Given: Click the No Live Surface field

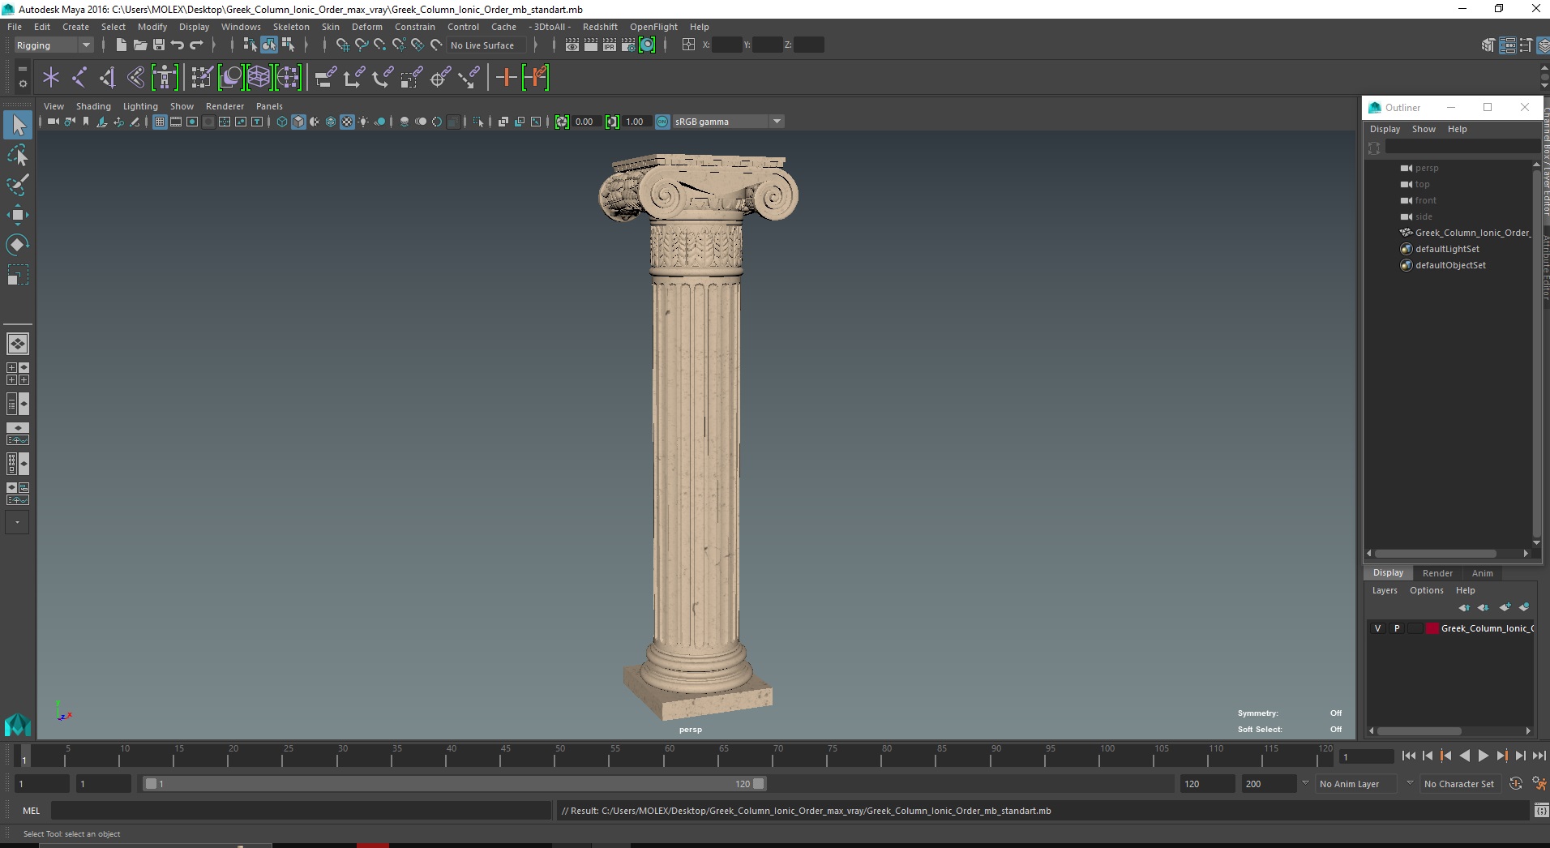Looking at the screenshot, I should [x=486, y=45].
